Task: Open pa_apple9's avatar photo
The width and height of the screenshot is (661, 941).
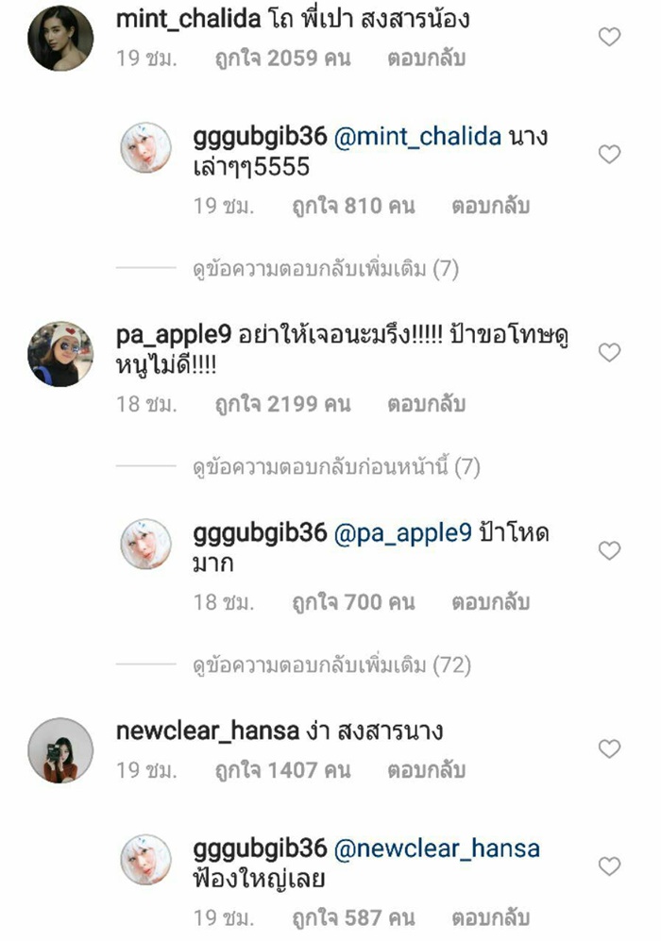Action: click(60, 354)
